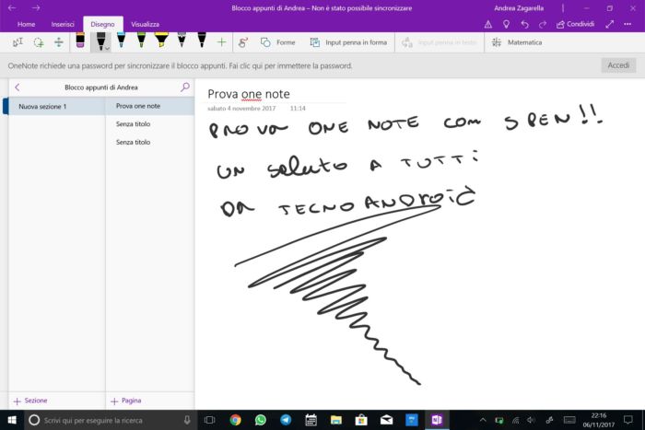Select the last black pen
The width and height of the screenshot is (645, 430).
click(x=202, y=41)
